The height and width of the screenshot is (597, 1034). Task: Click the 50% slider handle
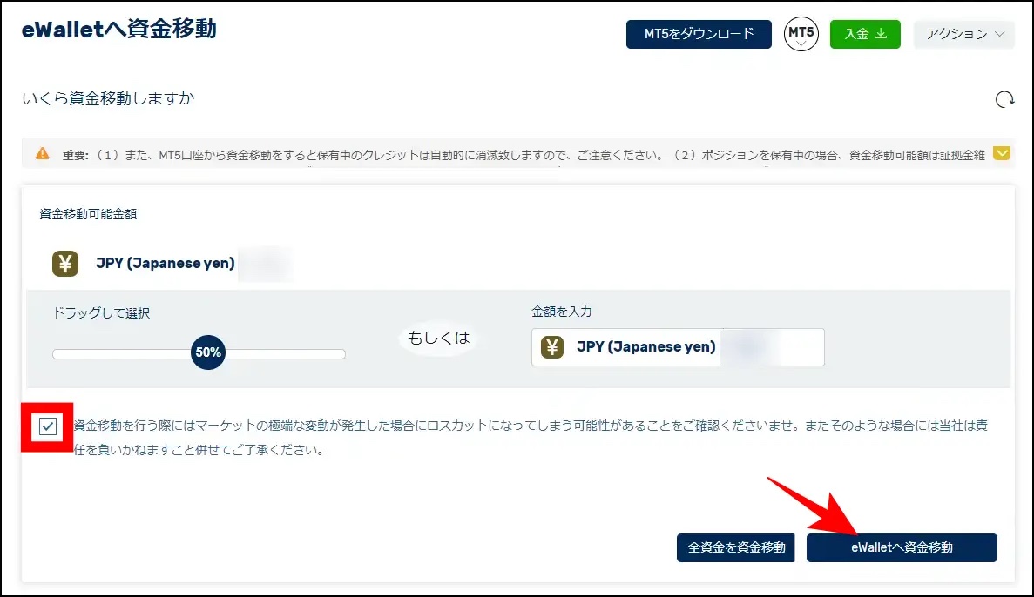pyautogui.click(x=207, y=352)
